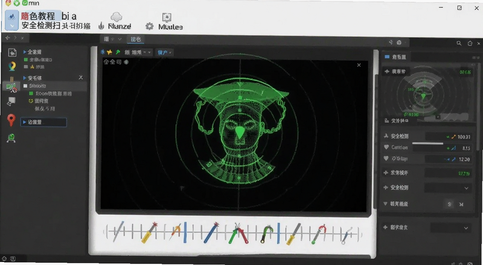
Task: Click the red location pin sidebar icon
Action: click(11, 120)
